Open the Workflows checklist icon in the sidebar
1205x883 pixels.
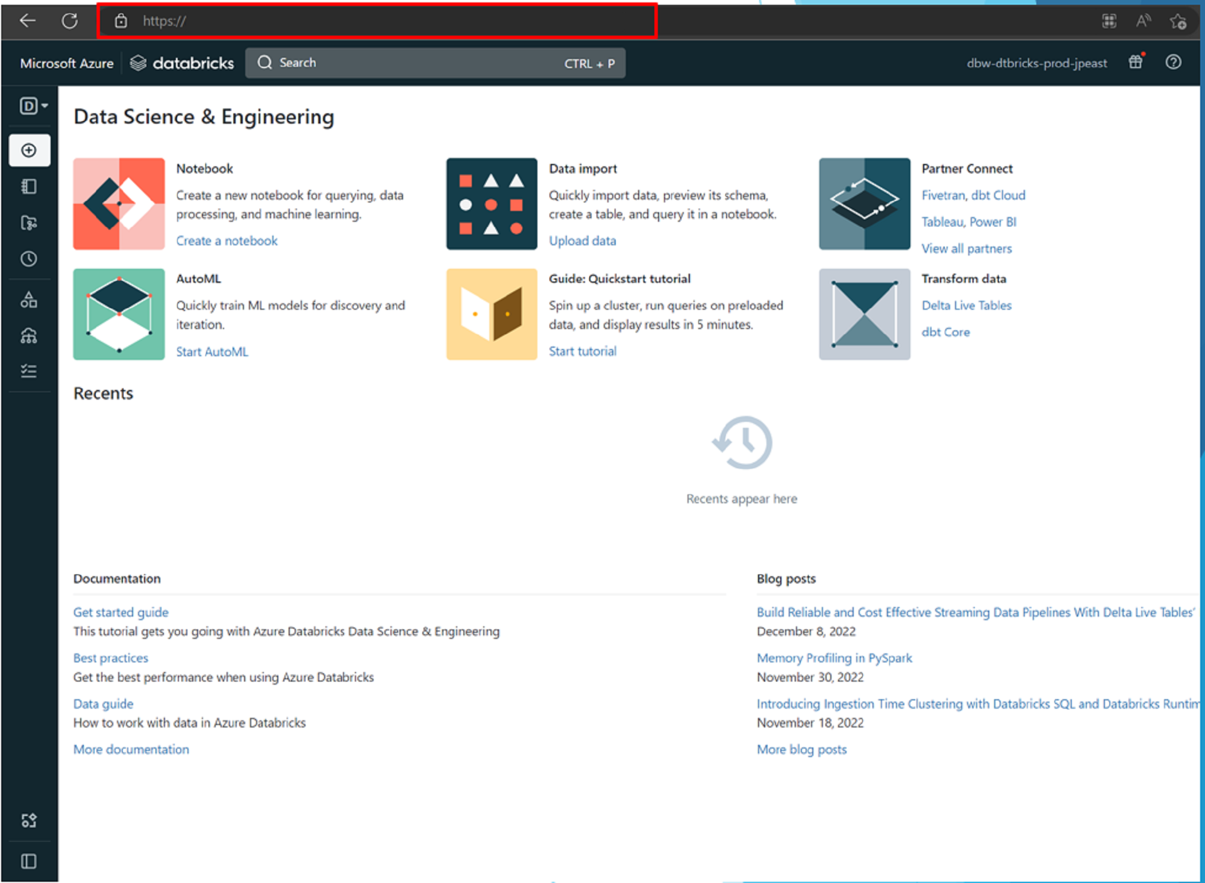29,371
